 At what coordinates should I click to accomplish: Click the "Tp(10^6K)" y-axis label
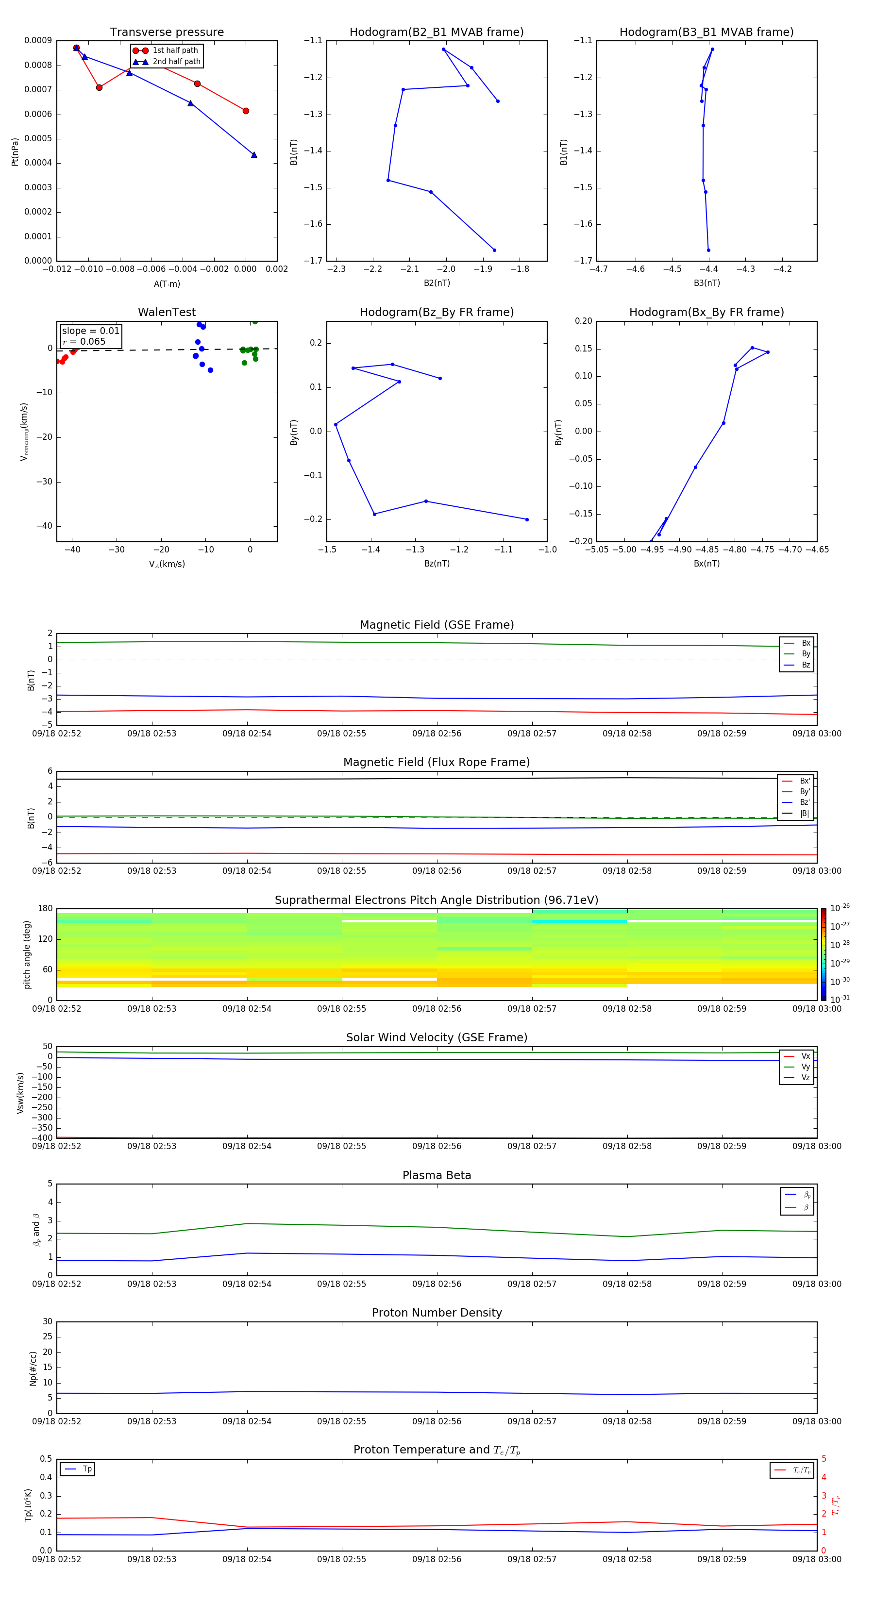coord(28,1505)
